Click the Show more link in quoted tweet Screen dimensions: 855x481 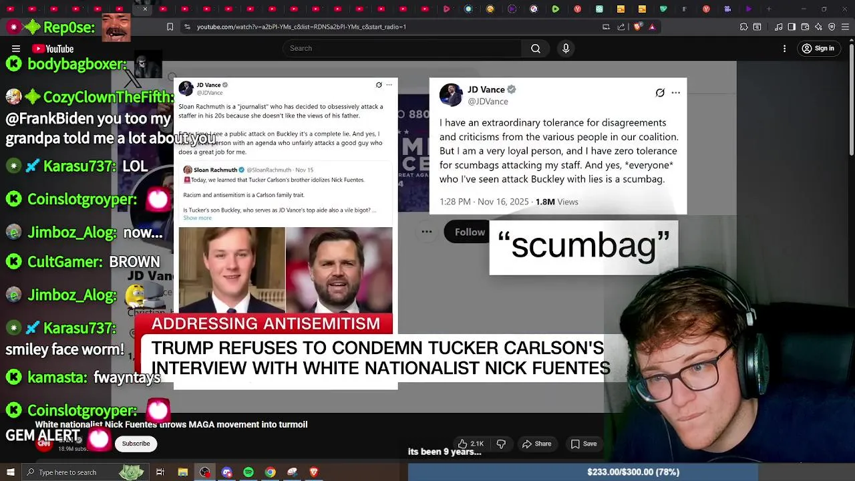(x=197, y=218)
